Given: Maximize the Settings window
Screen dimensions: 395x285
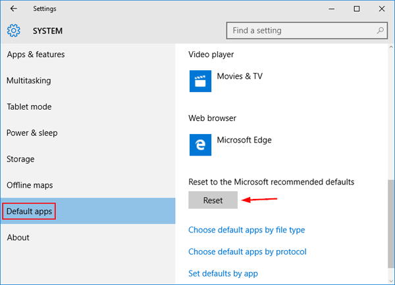Looking at the screenshot, I should 356,9.
